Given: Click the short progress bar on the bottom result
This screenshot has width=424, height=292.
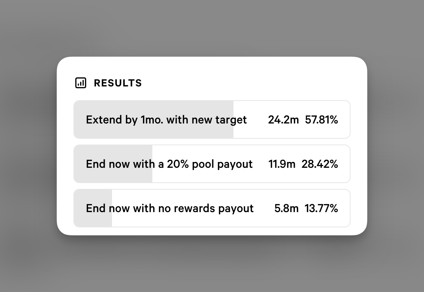Looking at the screenshot, I should click(x=93, y=208).
